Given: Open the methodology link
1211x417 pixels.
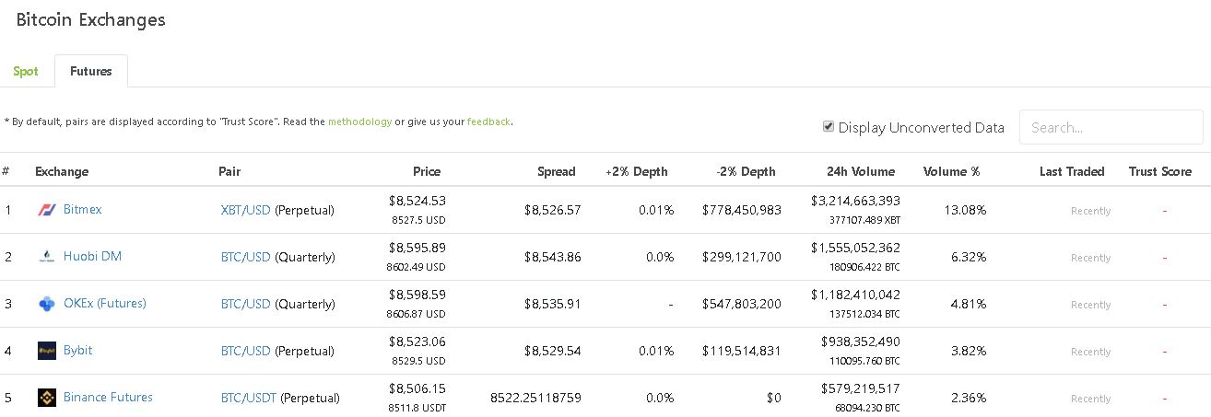Looking at the screenshot, I should coord(359,122).
